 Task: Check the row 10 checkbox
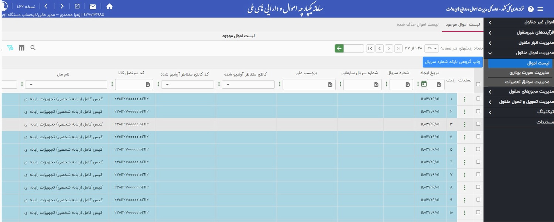click(x=478, y=212)
